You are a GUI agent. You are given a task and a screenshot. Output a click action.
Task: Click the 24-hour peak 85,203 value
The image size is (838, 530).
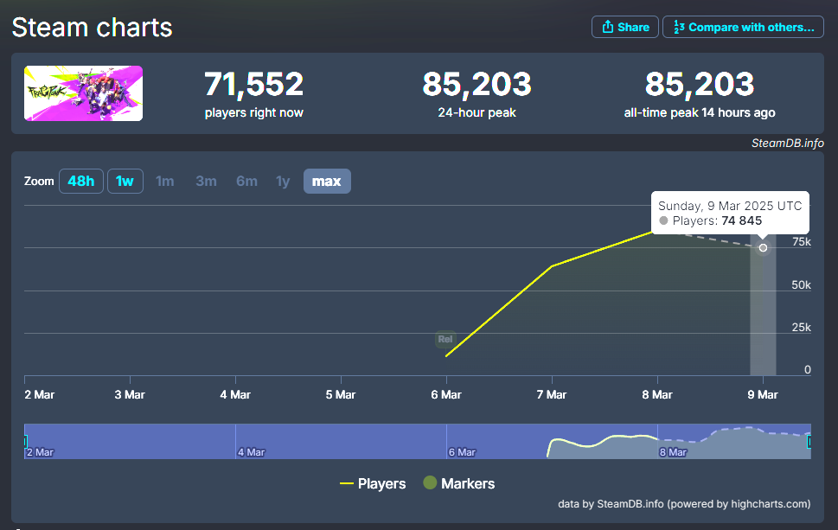[477, 84]
